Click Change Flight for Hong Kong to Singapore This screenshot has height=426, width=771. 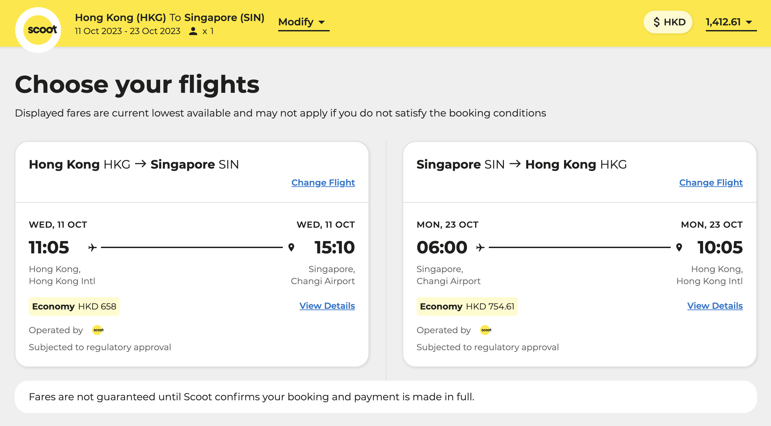[x=323, y=183]
